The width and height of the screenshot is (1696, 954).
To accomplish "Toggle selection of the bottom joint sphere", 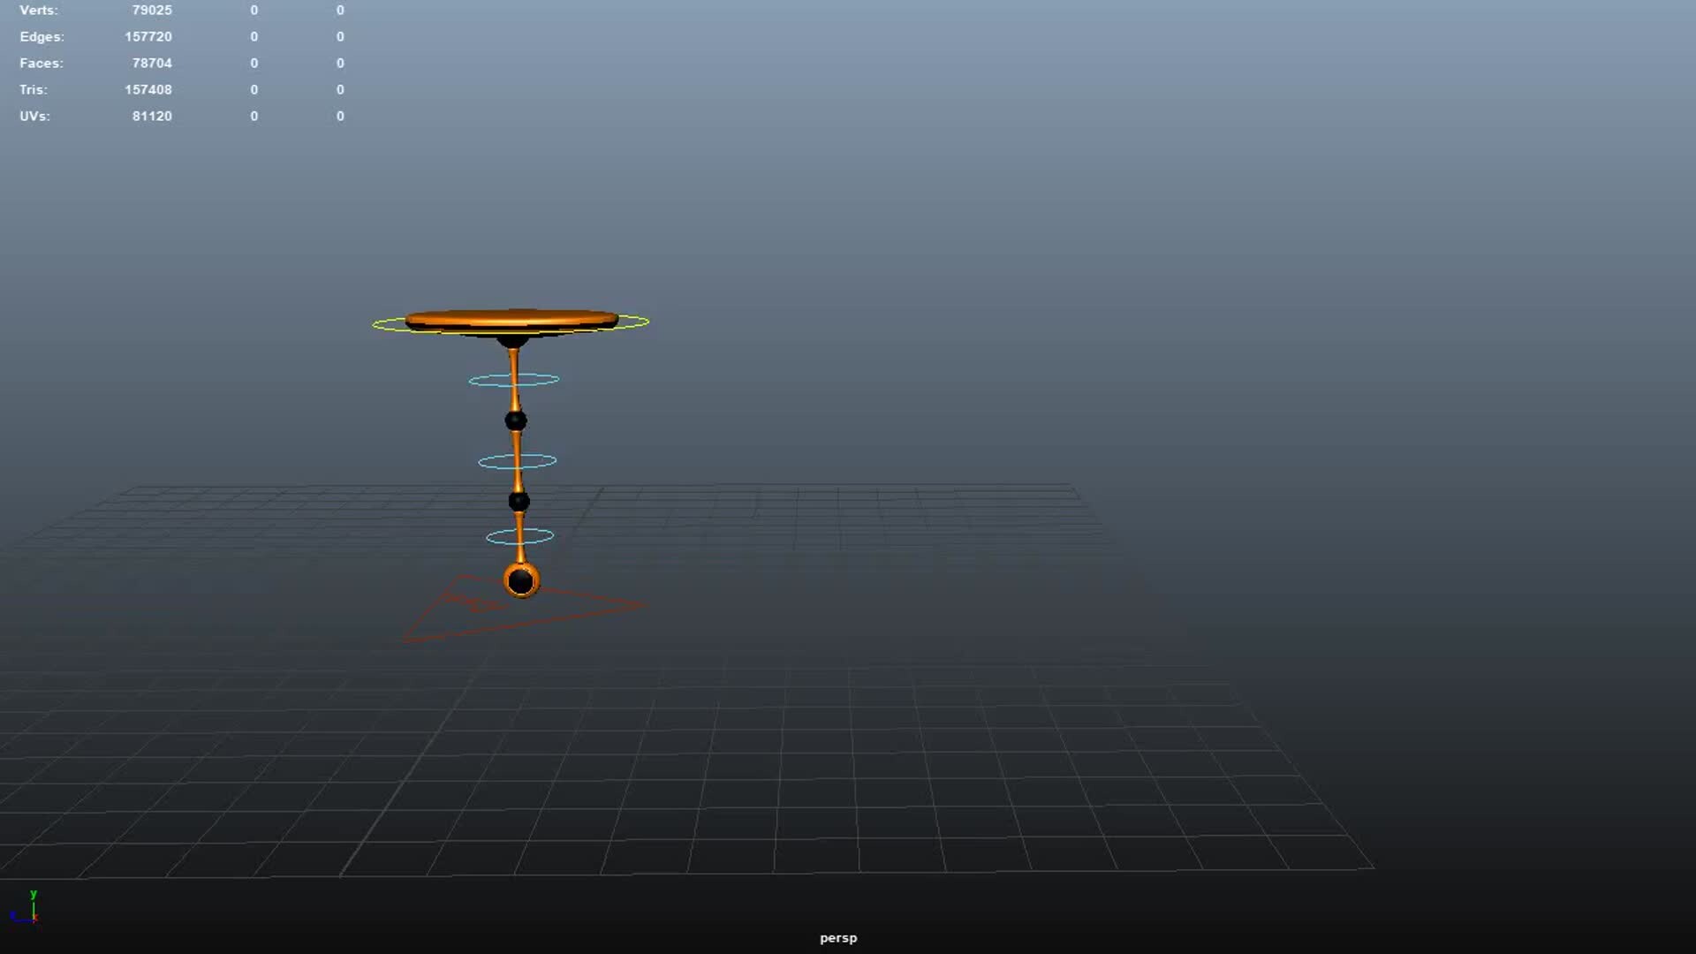I will pos(519,579).
